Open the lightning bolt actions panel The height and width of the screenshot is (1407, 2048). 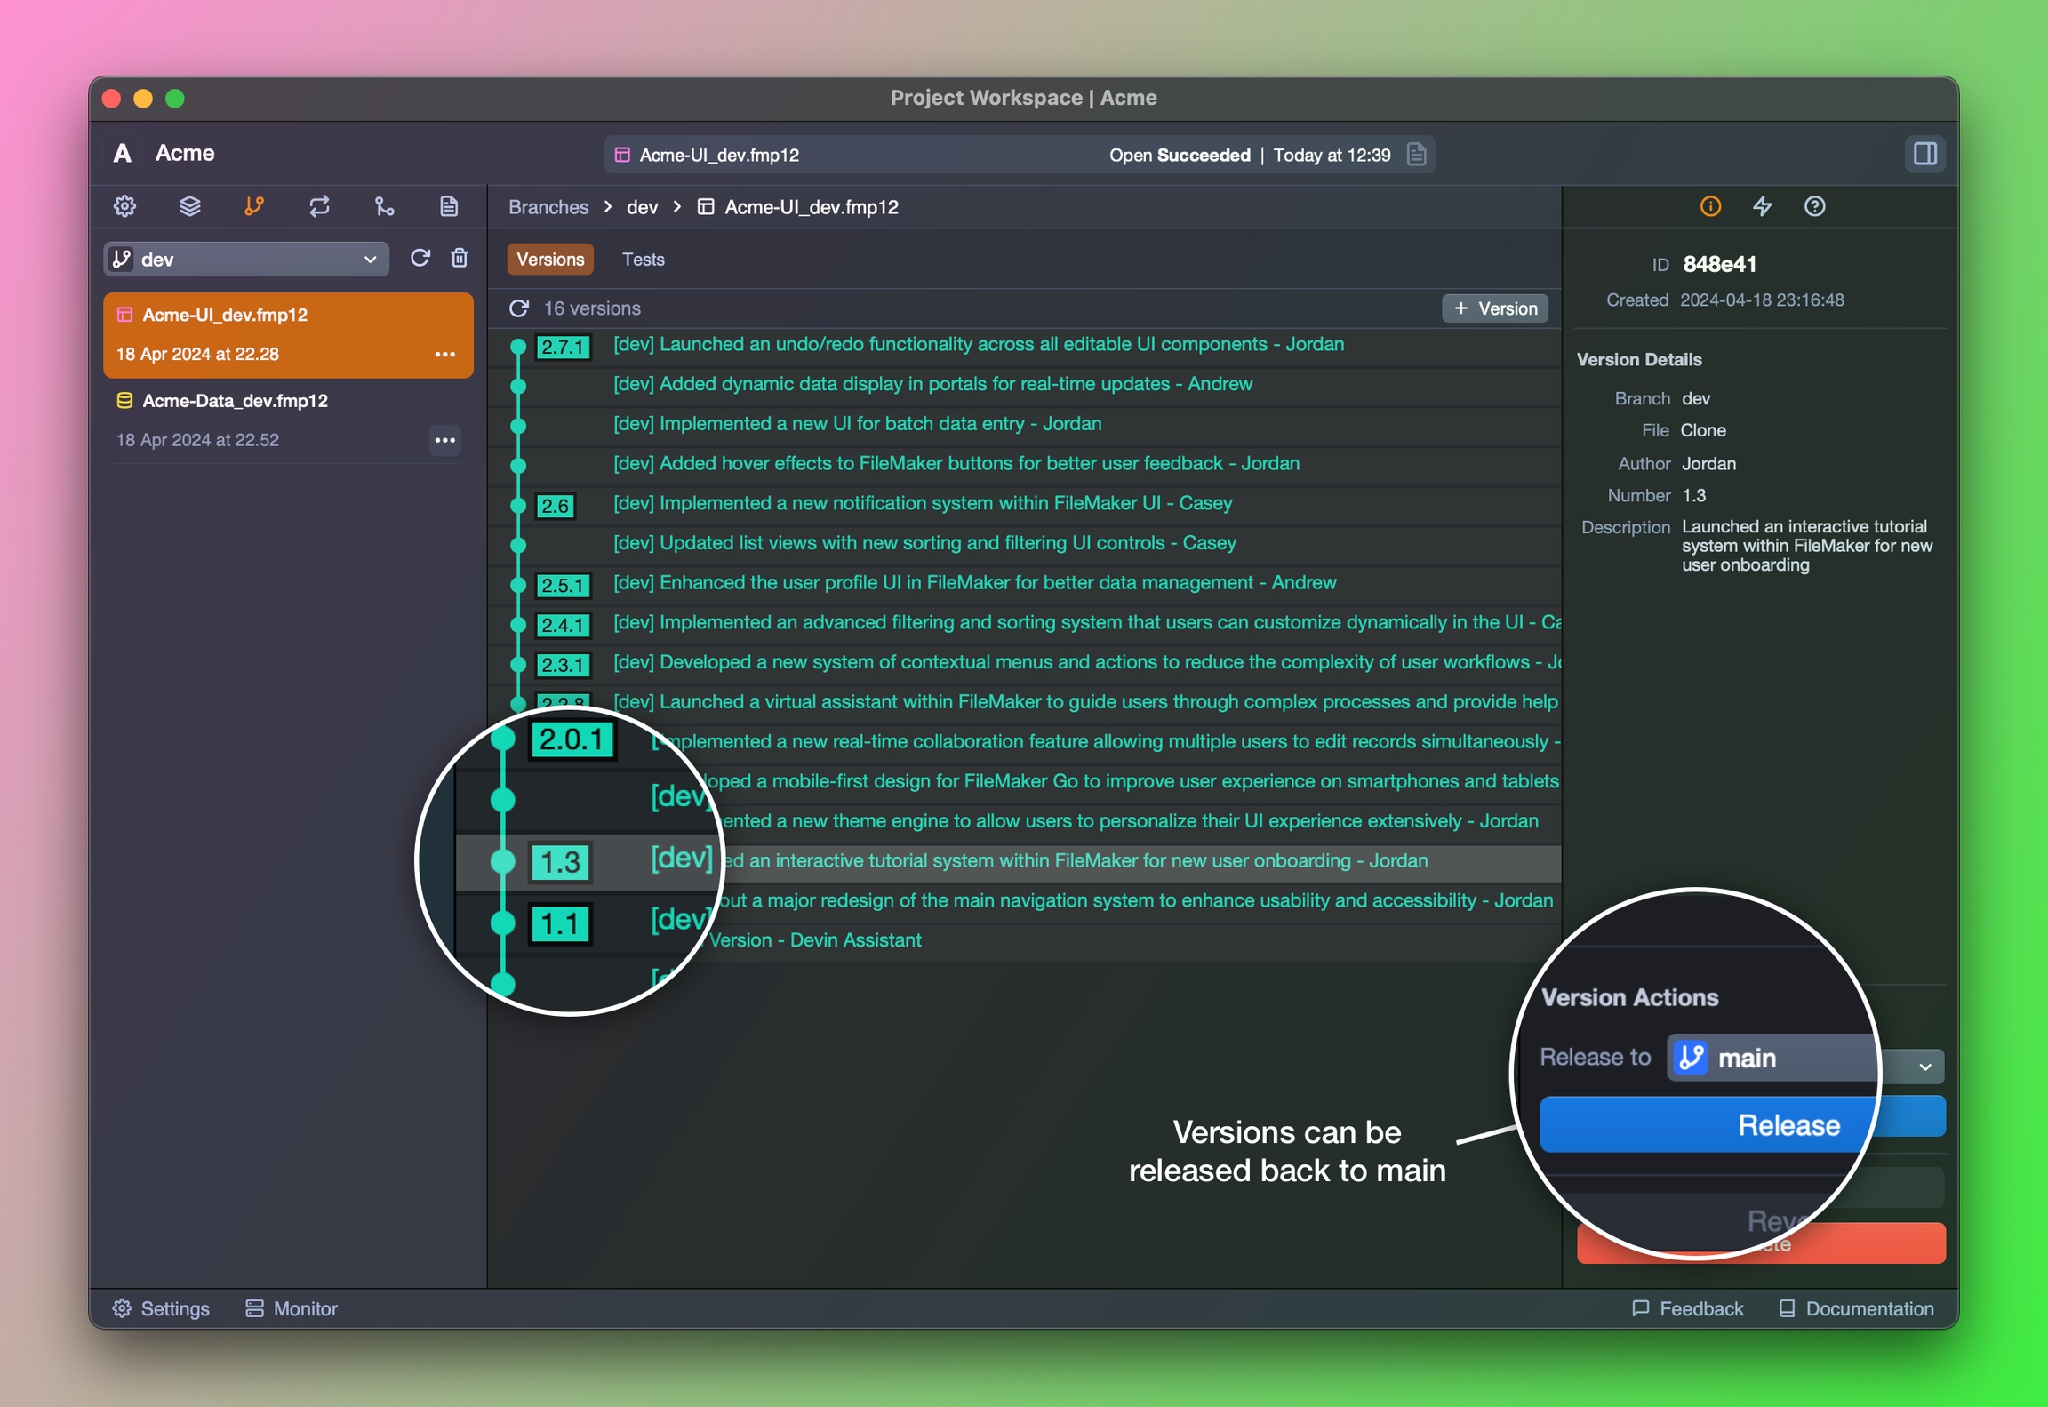1762,206
